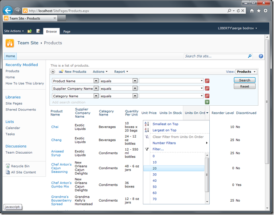Click New Products
The height and width of the screenshot is (215, 274).
click(73, 72)
